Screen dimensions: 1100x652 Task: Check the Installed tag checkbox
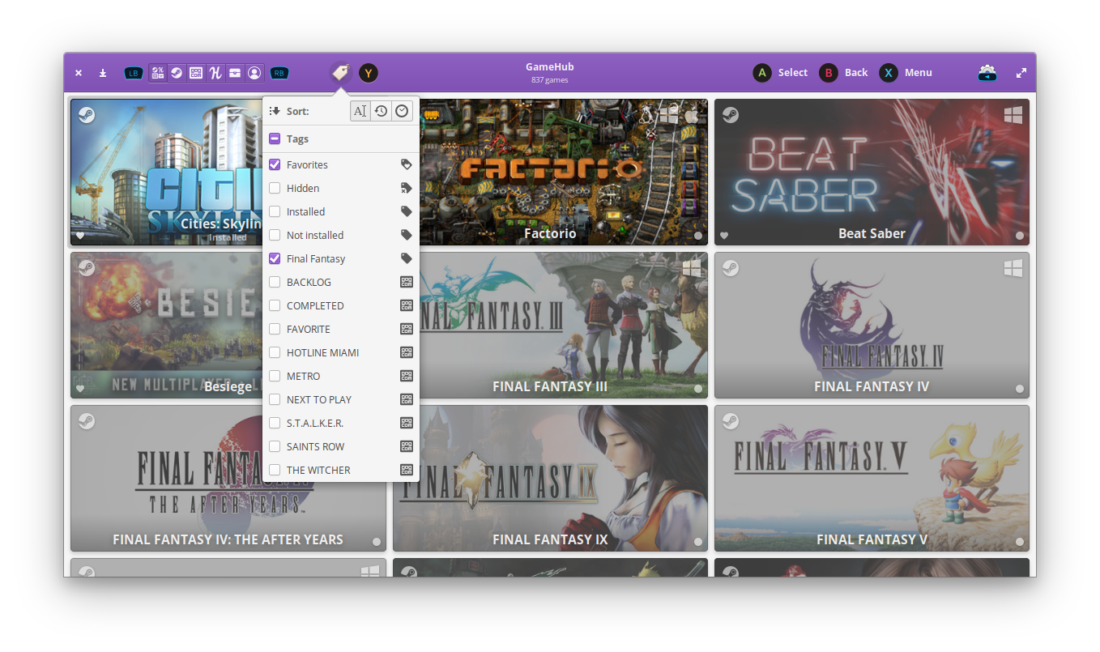[x=275, y=211]
